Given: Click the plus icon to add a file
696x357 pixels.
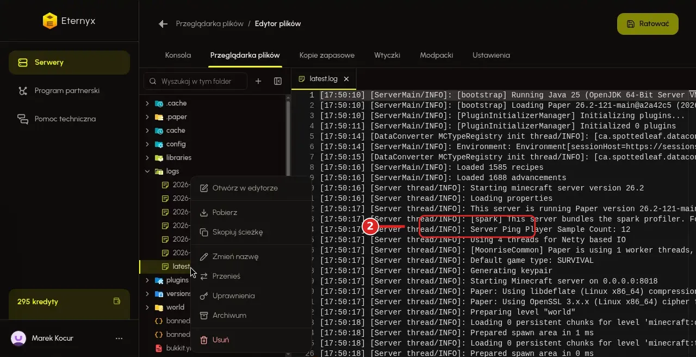Looking at the screenshot, I should coord(258,81).
